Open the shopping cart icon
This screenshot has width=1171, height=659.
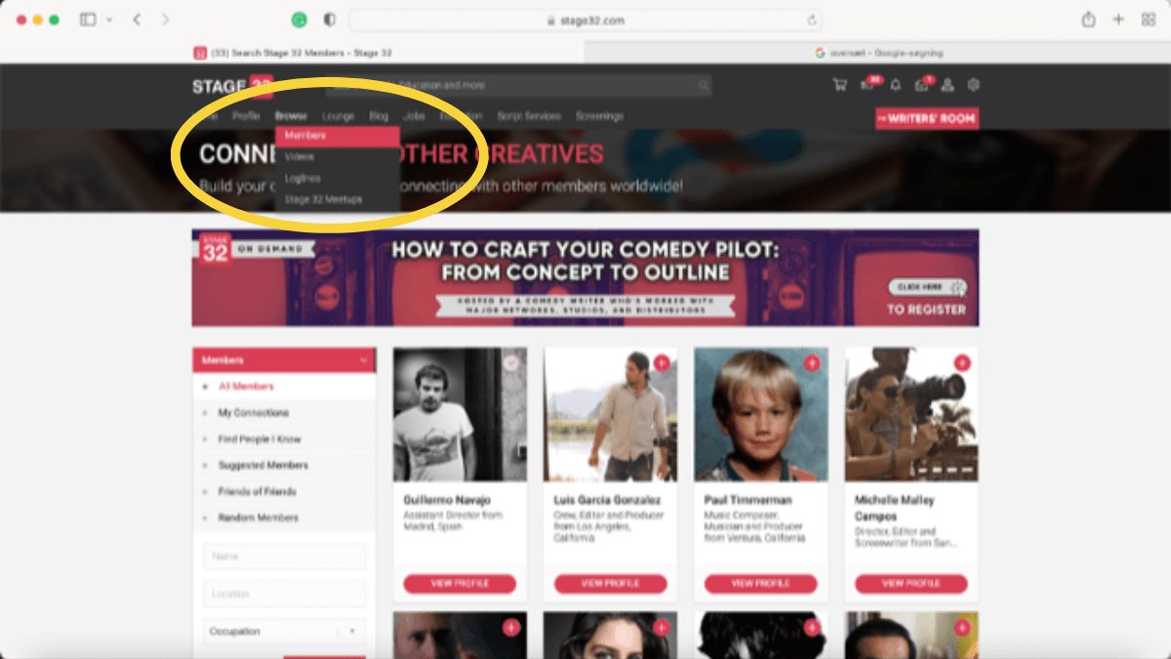click(x=839, y=85)
